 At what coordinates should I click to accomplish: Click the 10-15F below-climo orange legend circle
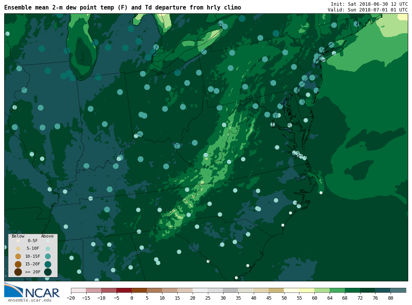[18, 256]
